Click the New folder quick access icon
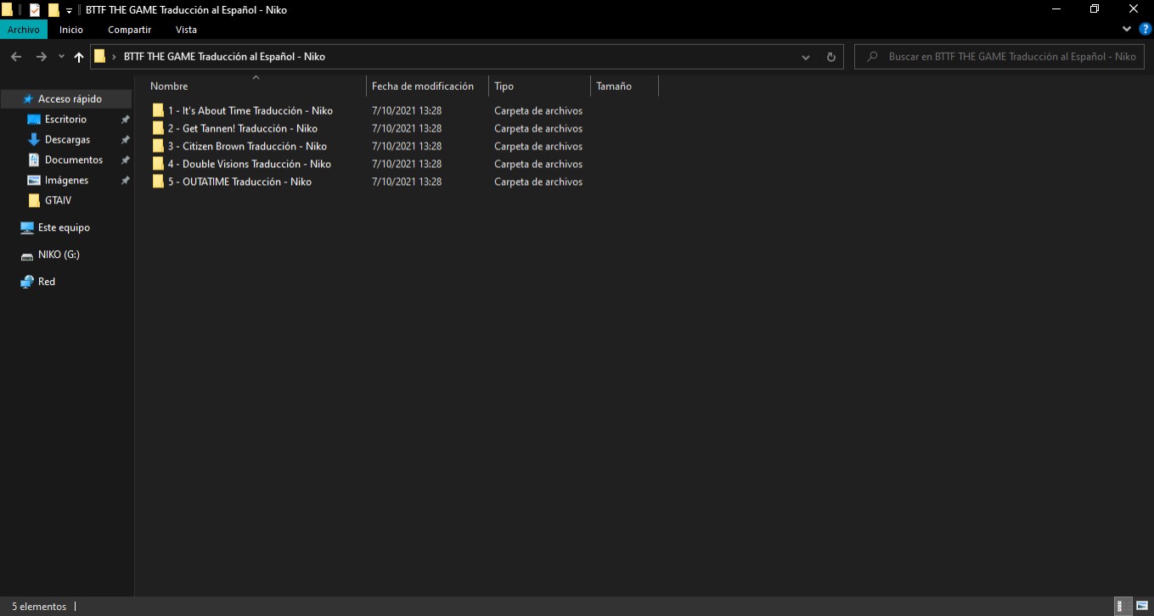 [x=53, y=10]
